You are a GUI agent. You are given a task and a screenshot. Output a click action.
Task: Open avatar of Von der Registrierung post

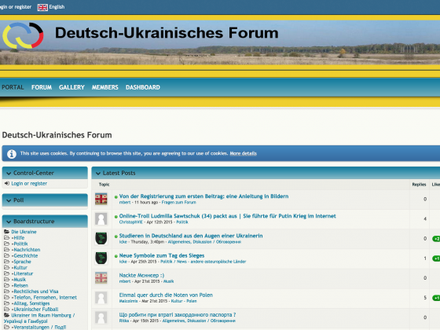click(x=101, y=199)
